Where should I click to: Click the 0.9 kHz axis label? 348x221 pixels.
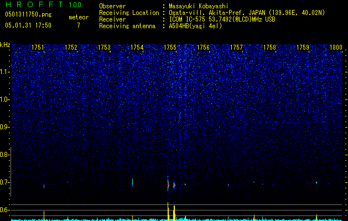4,127
